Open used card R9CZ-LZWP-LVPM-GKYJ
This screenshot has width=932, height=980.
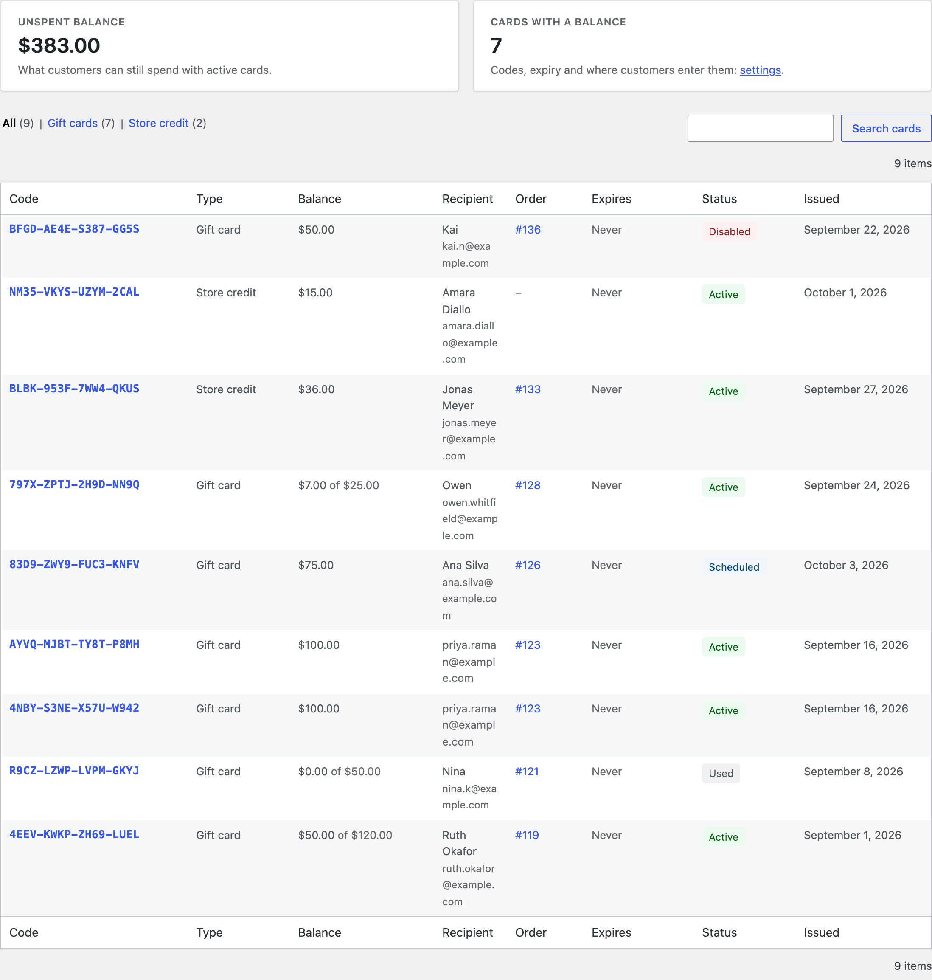pos(74,771)
